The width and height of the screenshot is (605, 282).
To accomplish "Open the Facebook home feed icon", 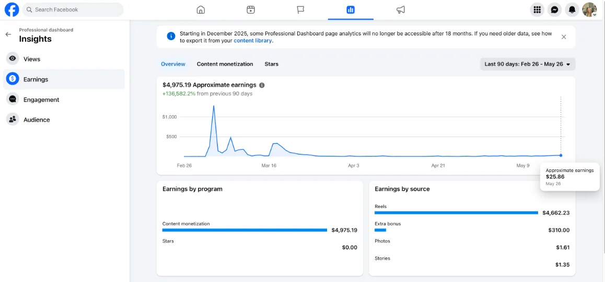I will pos(201,9).
